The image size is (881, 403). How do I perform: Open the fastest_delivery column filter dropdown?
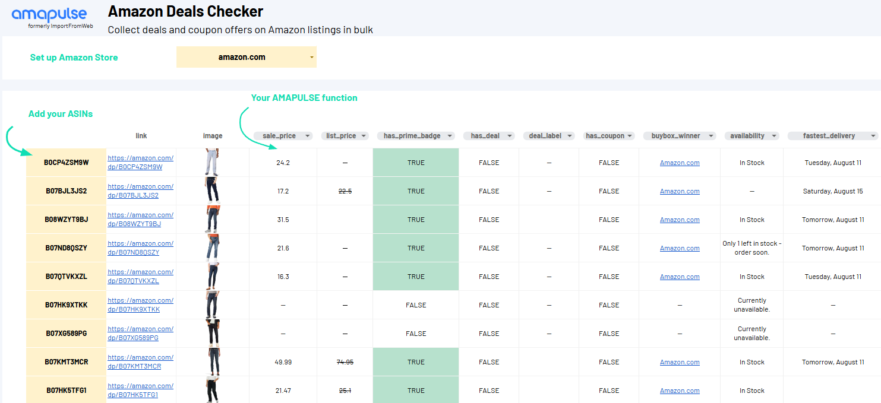pyautogui.click(x=873, y=136)
